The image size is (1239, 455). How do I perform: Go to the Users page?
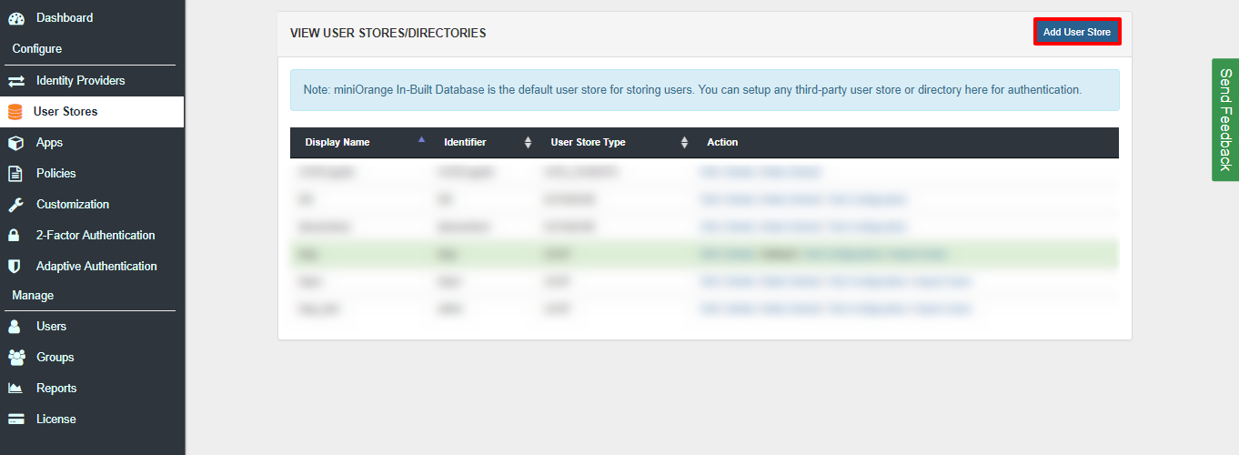tap(51, 326)
